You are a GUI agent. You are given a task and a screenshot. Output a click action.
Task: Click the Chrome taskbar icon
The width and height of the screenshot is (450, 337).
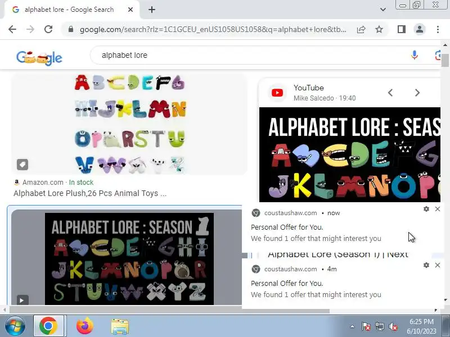(48, 326)
